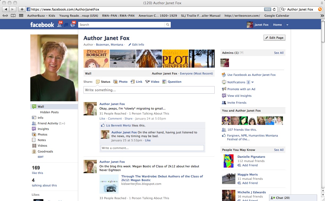Open the Google Calendar bookmark
The height and width of the screenshot is (201, 325).
coord(277,16)
